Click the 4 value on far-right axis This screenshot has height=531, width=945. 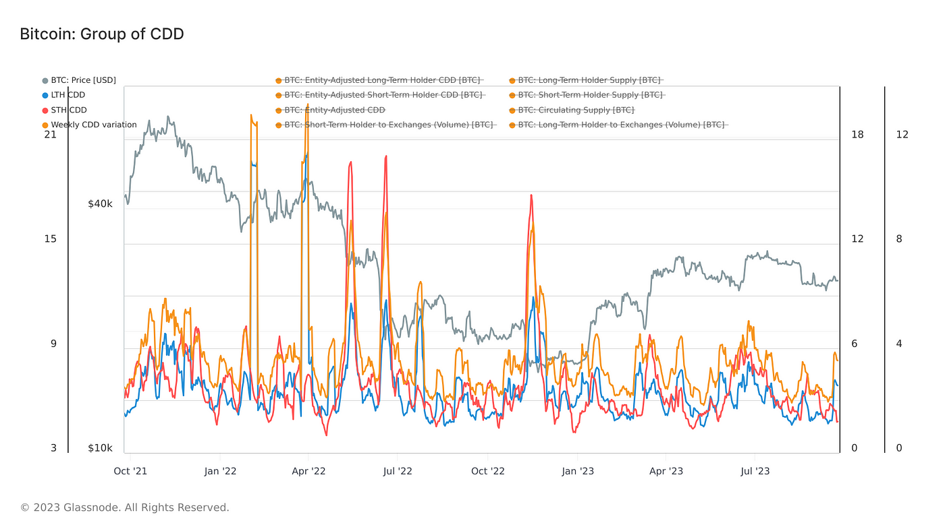[899, 344]
